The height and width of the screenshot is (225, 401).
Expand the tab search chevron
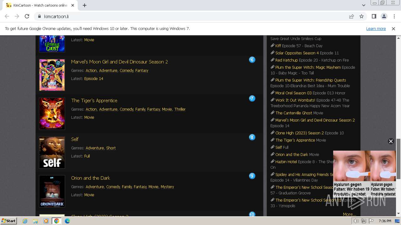pos(363,5)
